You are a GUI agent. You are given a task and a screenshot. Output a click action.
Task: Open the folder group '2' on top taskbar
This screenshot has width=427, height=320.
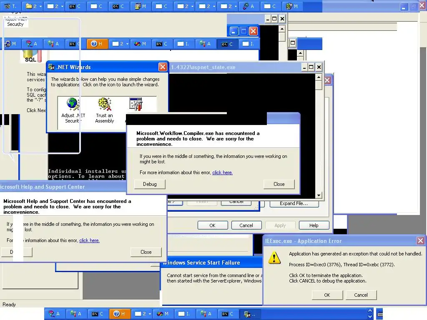(x=33, y=6)
